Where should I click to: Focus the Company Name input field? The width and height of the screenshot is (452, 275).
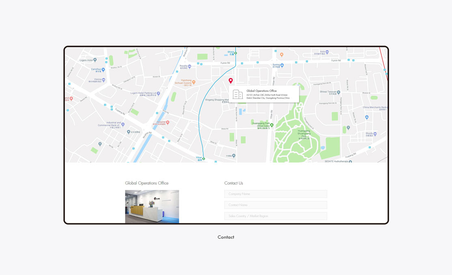click(276, 194)
